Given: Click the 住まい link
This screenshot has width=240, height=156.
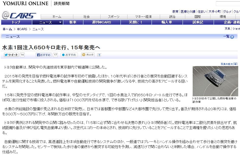Looking at the screenshot, I should [202, 12].
